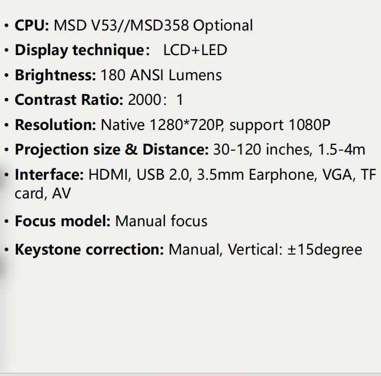Click the "Contrast Ratio:" label
381x376 pixels.
coord(69,100)
